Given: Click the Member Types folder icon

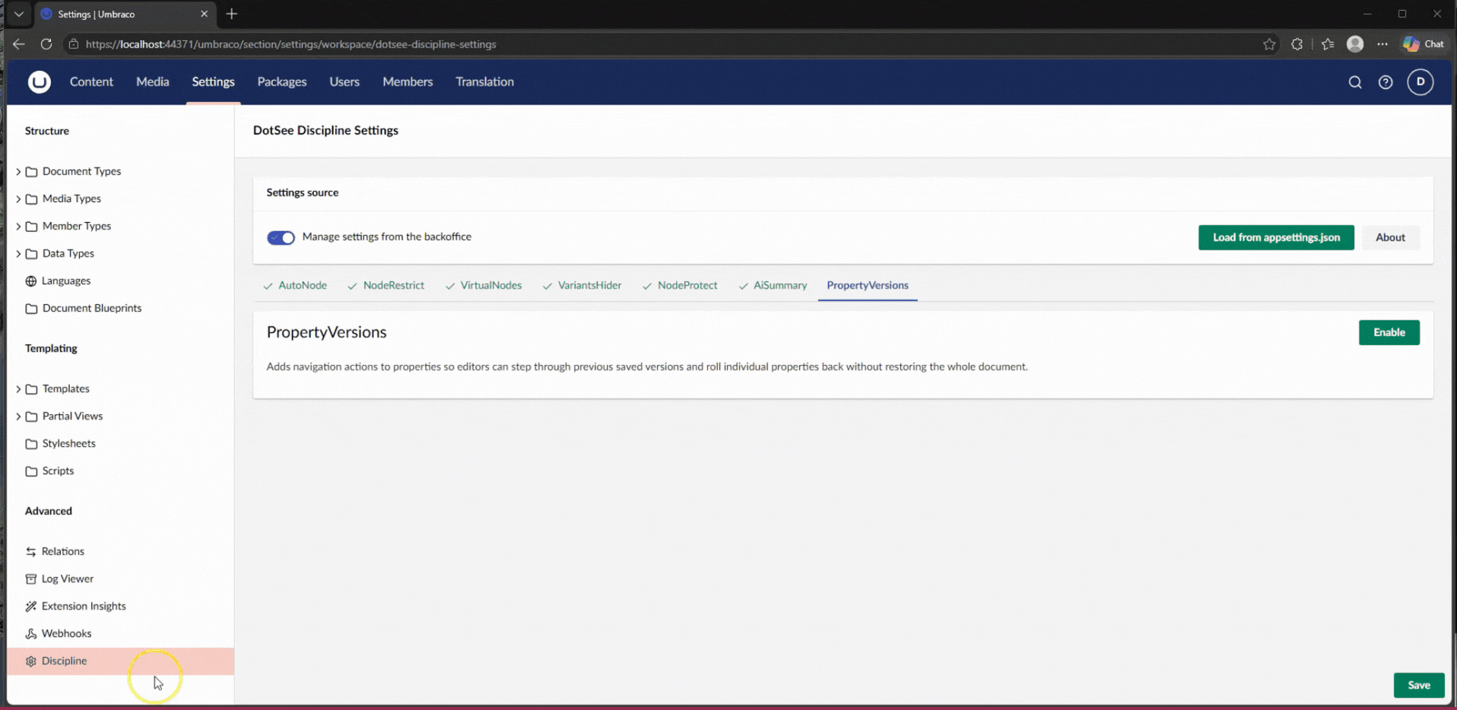Looking at the screenshot, I should [31, 227].
